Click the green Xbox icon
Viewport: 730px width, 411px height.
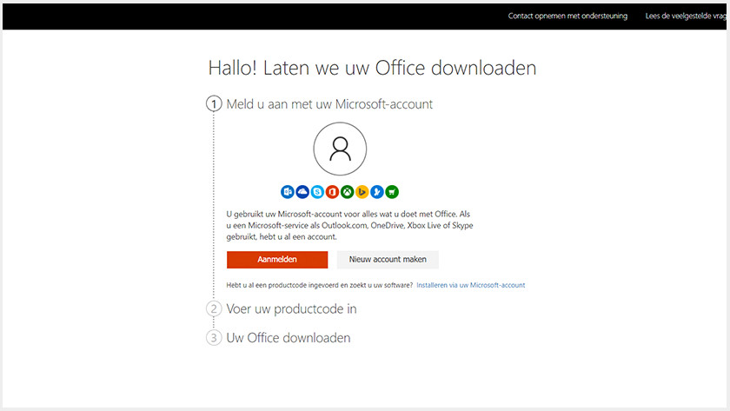[348, 192]
